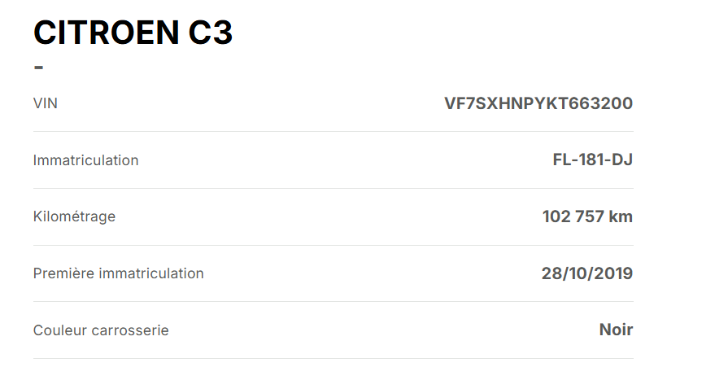Click the divider line beneath the Immatriculation row

pos(333,189)
